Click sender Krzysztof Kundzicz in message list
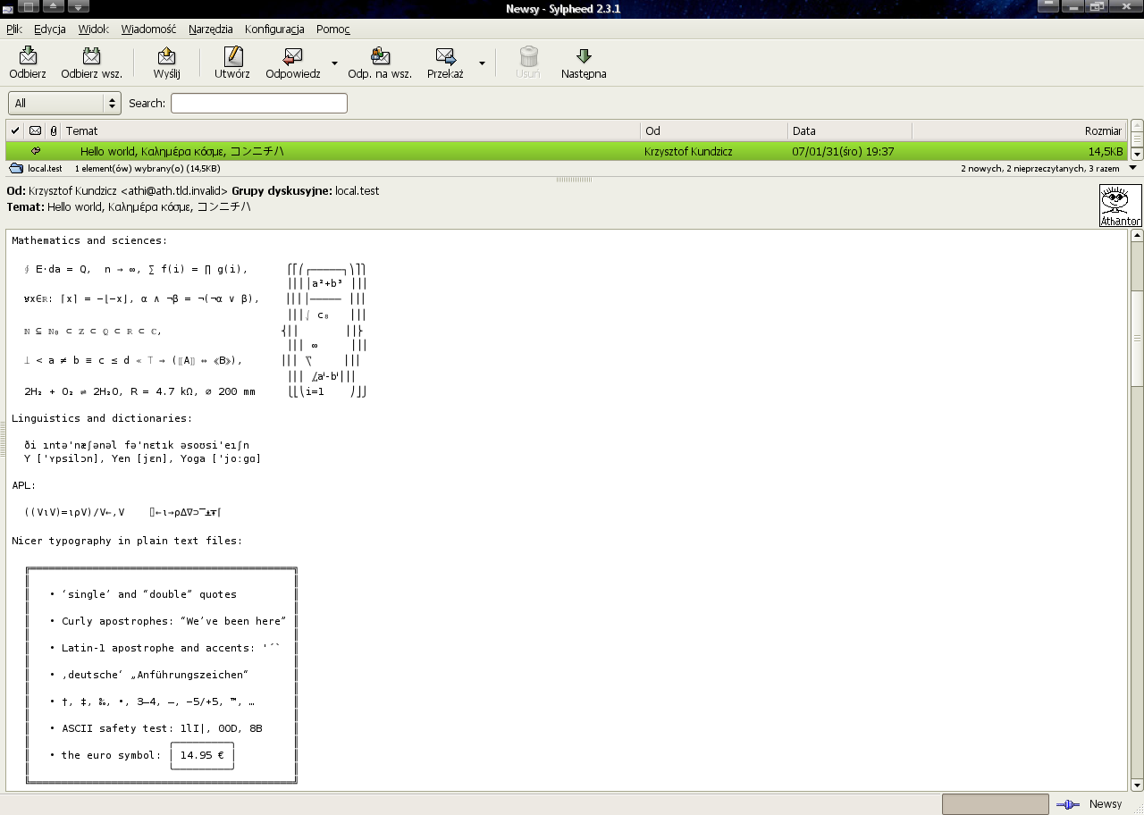The height and width of the screenshot is (815, 1144). click(688, 151)
